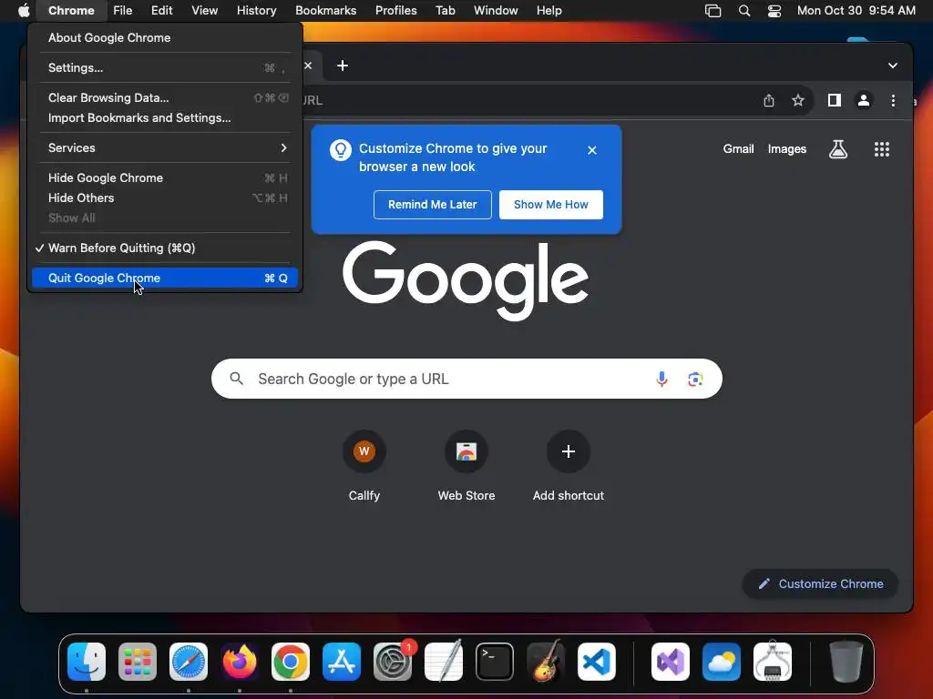Screen dimensions: 933x699
Task: Open System Settings from the Dock
Action: tap(393, 662)
